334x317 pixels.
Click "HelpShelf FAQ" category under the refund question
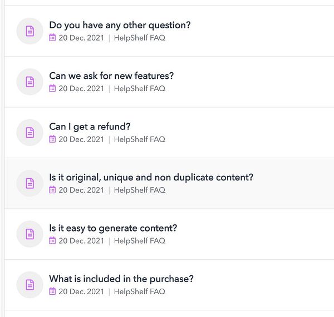pyautogui.click(x=139, y=139)
